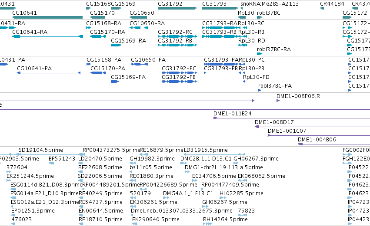Screen dimensions: 370x226
Task: Click the CG31793-PB protein label
Action: pyautogui.click(x=221, y=68)
